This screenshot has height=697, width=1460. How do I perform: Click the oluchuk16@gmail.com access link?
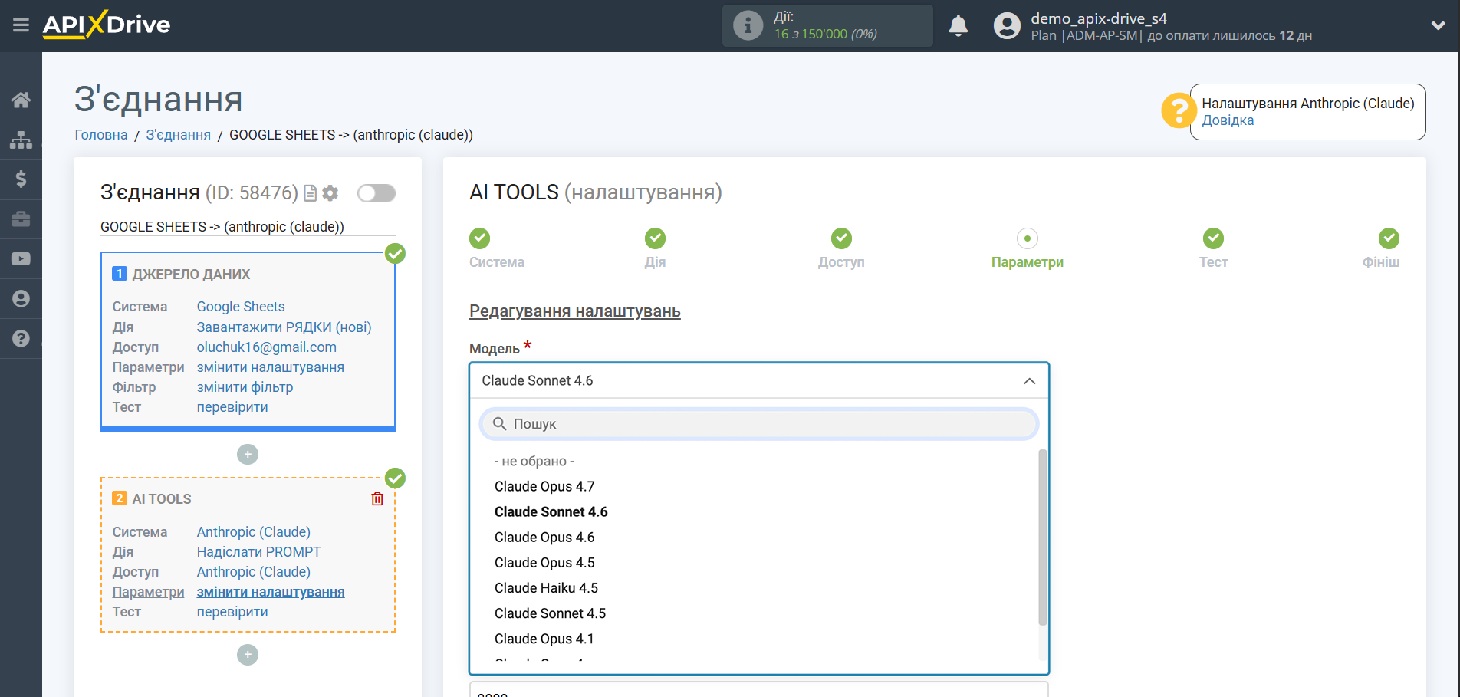click(x=266, y=347)
